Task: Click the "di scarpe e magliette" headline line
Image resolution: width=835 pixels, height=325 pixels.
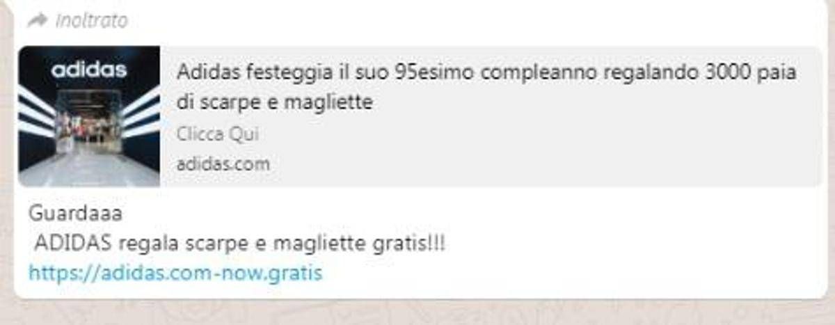Action: click(275, 102)
